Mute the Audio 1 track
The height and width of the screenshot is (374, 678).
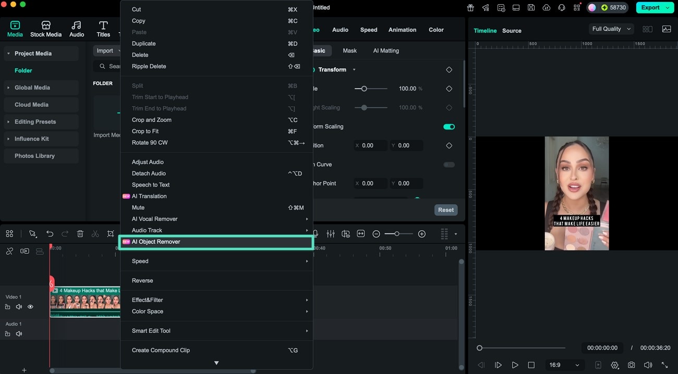click(19, 333)
